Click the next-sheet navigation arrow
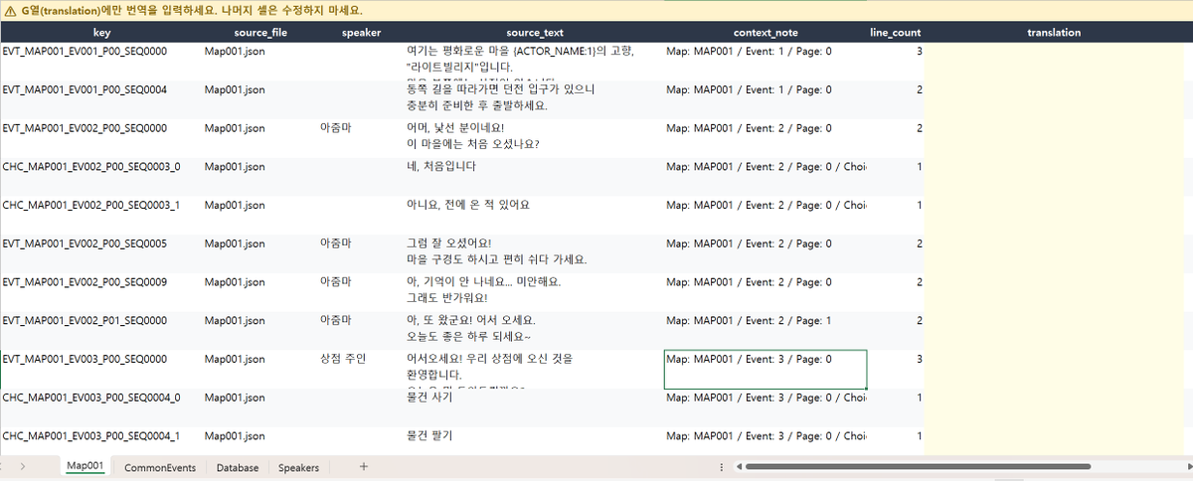The height and width of the screenshot is (481, 1193). 23,466
